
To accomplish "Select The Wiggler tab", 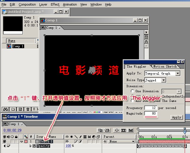I will [136, 66].
